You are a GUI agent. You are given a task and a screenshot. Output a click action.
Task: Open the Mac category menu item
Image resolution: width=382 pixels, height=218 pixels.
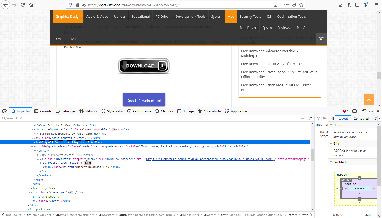point(231,16)
